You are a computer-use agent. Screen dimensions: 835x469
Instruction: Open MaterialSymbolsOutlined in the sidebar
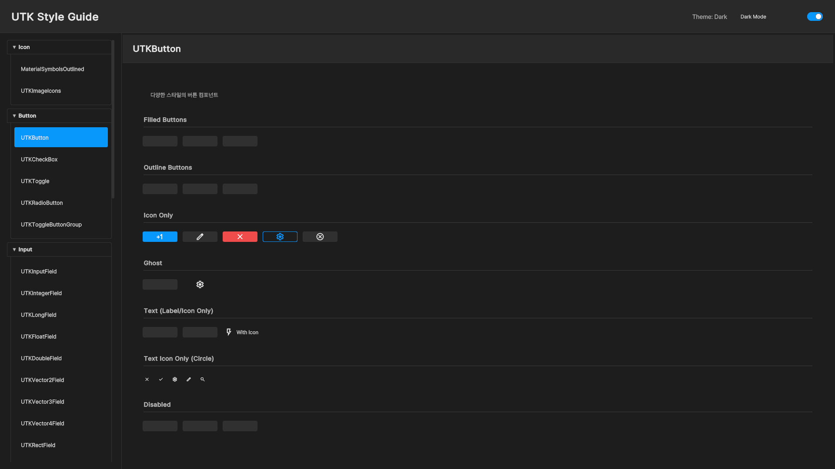pyautogui.click(x=52, y=69)
